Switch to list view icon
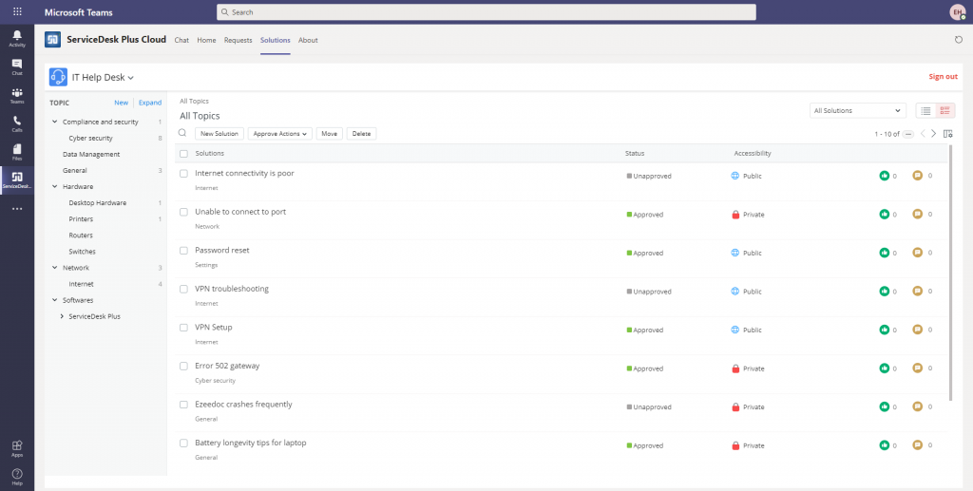 pyautogui.click(x=925, y=111)
